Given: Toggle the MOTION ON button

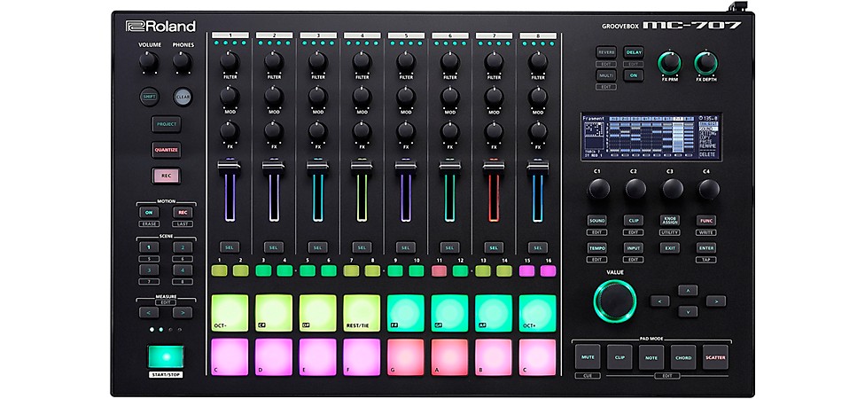Looking at the screenshot, I should [x=149, y=212].
